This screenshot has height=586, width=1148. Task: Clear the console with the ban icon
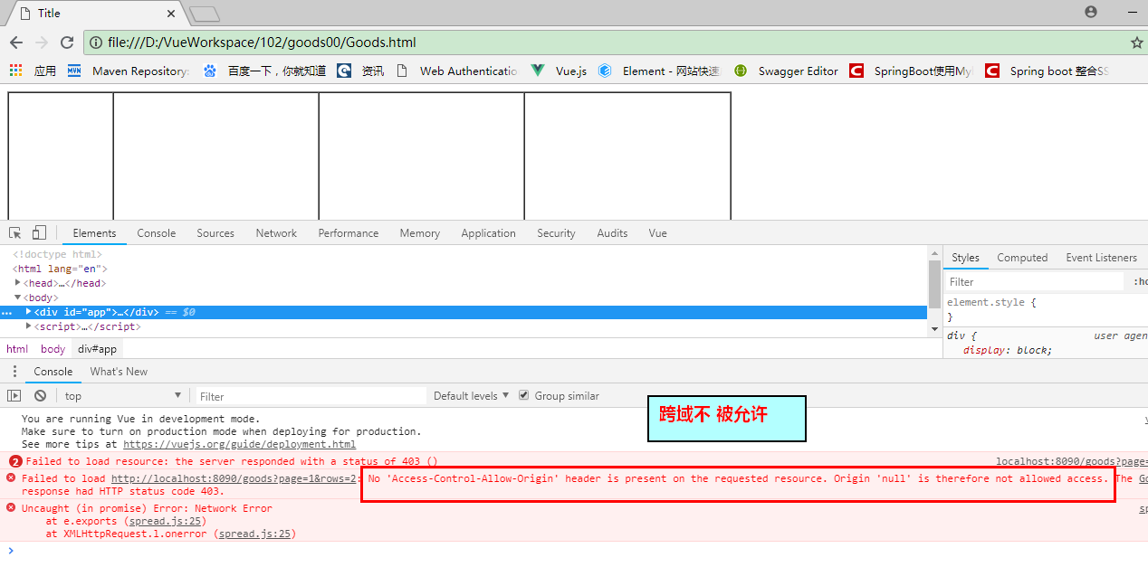pyautogui.click(x=40, y=396)
